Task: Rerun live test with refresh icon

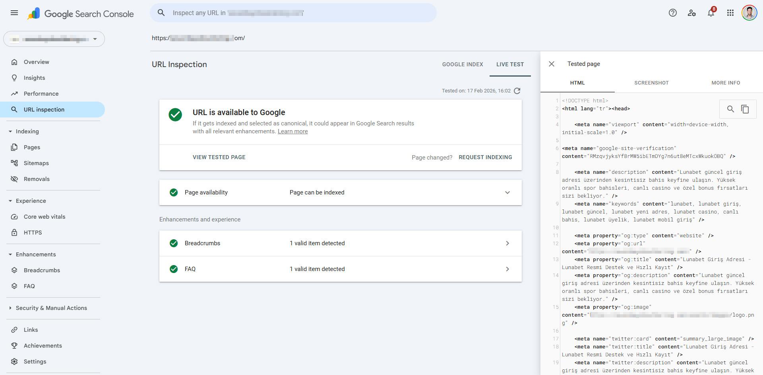Action: pyautogui.click(x=517, y=91)
